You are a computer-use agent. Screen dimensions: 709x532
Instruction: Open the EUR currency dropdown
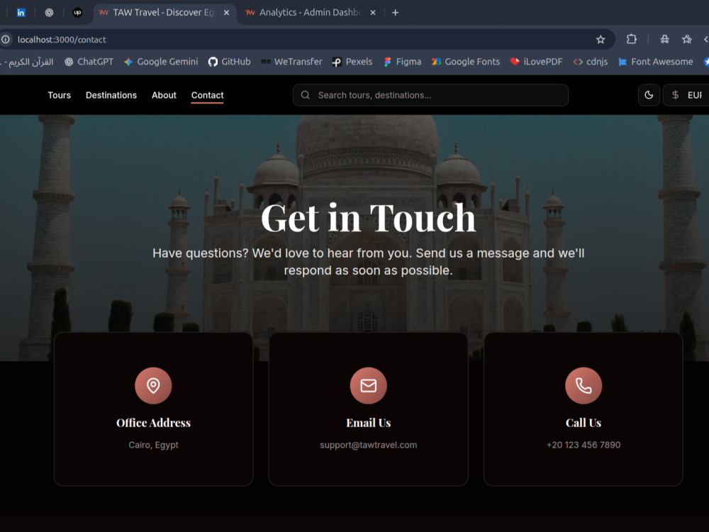point(686,95)
